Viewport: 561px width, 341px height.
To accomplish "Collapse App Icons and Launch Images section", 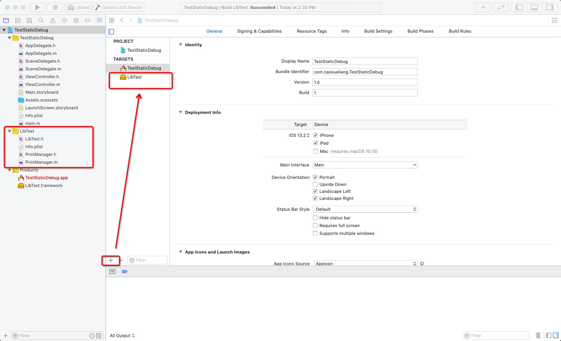I will pos(180,252).
